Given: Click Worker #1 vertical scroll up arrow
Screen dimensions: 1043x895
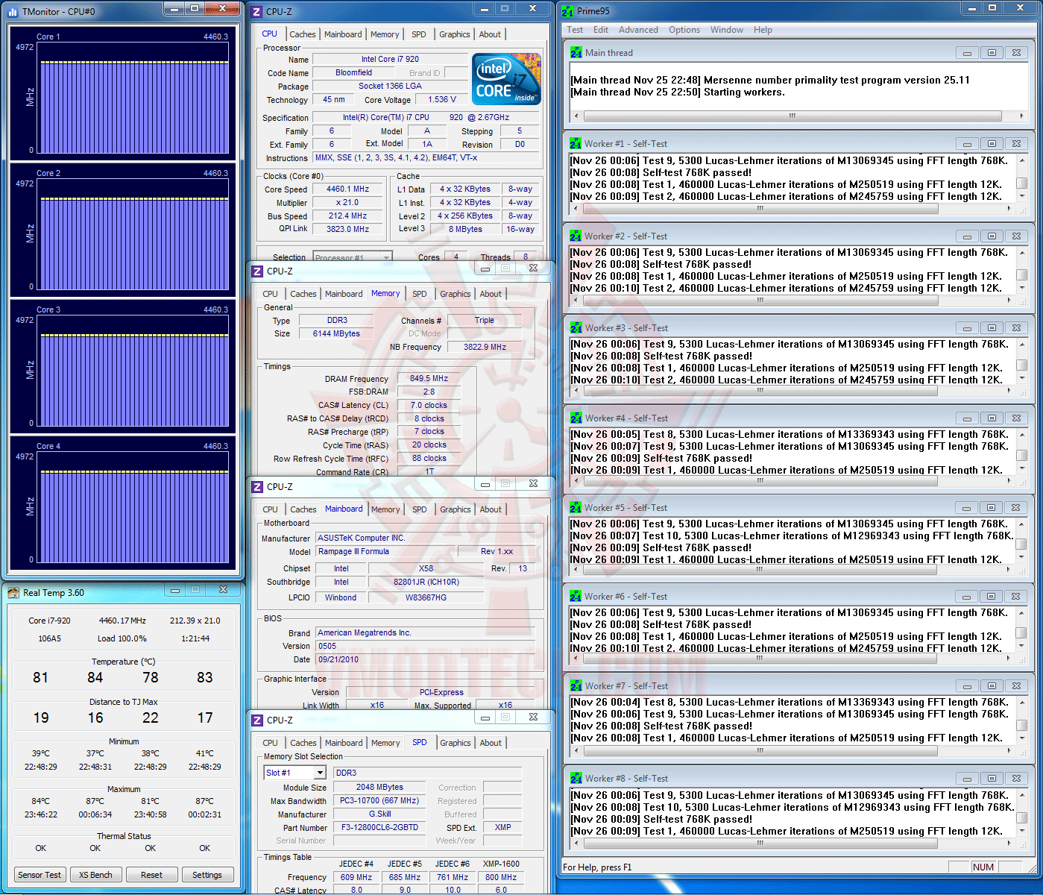Looking at the screenshot, I should point(1021,160).
